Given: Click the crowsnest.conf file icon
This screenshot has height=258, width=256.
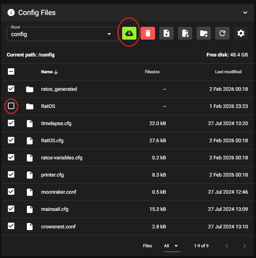Looking at the screenshot, I should pos(30,227).
